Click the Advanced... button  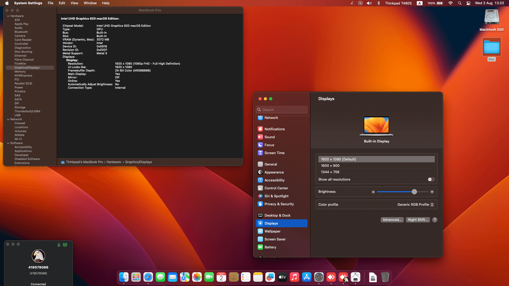pyautogui.click(x=392, y=220)
